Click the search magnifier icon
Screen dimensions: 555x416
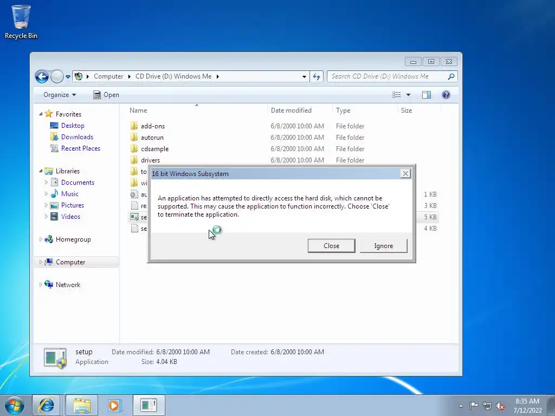451,76
